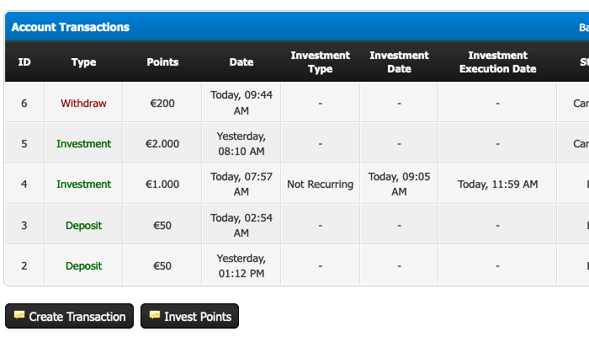
Task: Select the Withdraw transaction type cell
Action: (83, 103)
